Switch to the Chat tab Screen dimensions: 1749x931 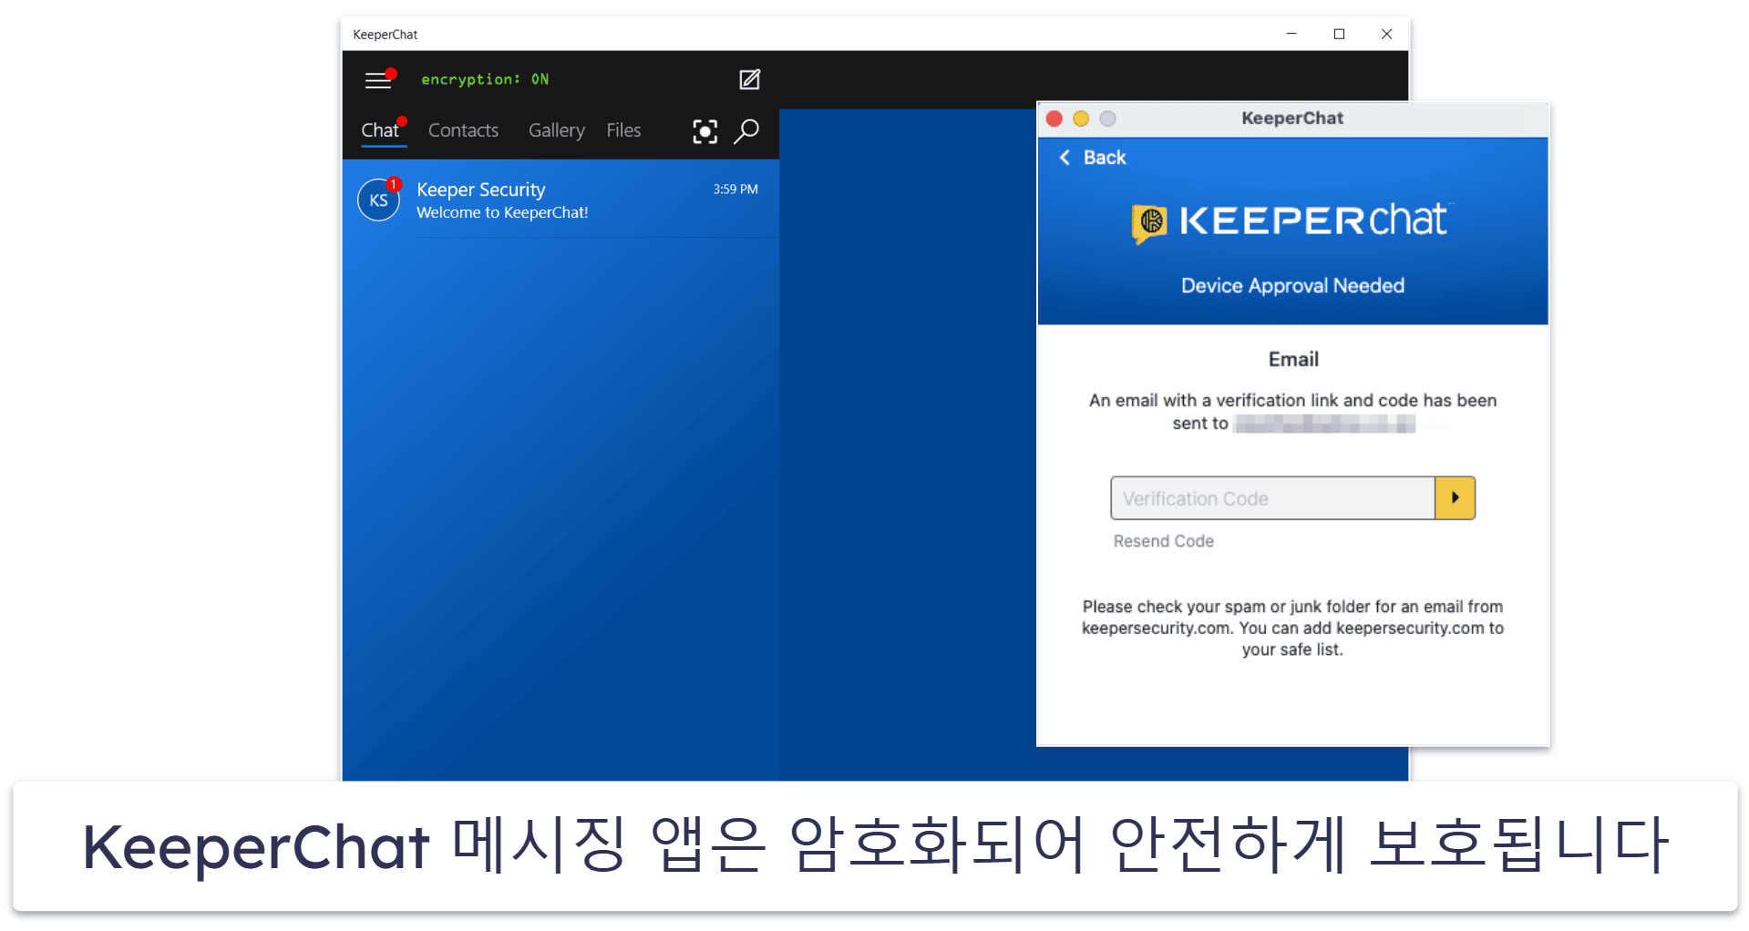pyautogui.click(x=380, y=130)
